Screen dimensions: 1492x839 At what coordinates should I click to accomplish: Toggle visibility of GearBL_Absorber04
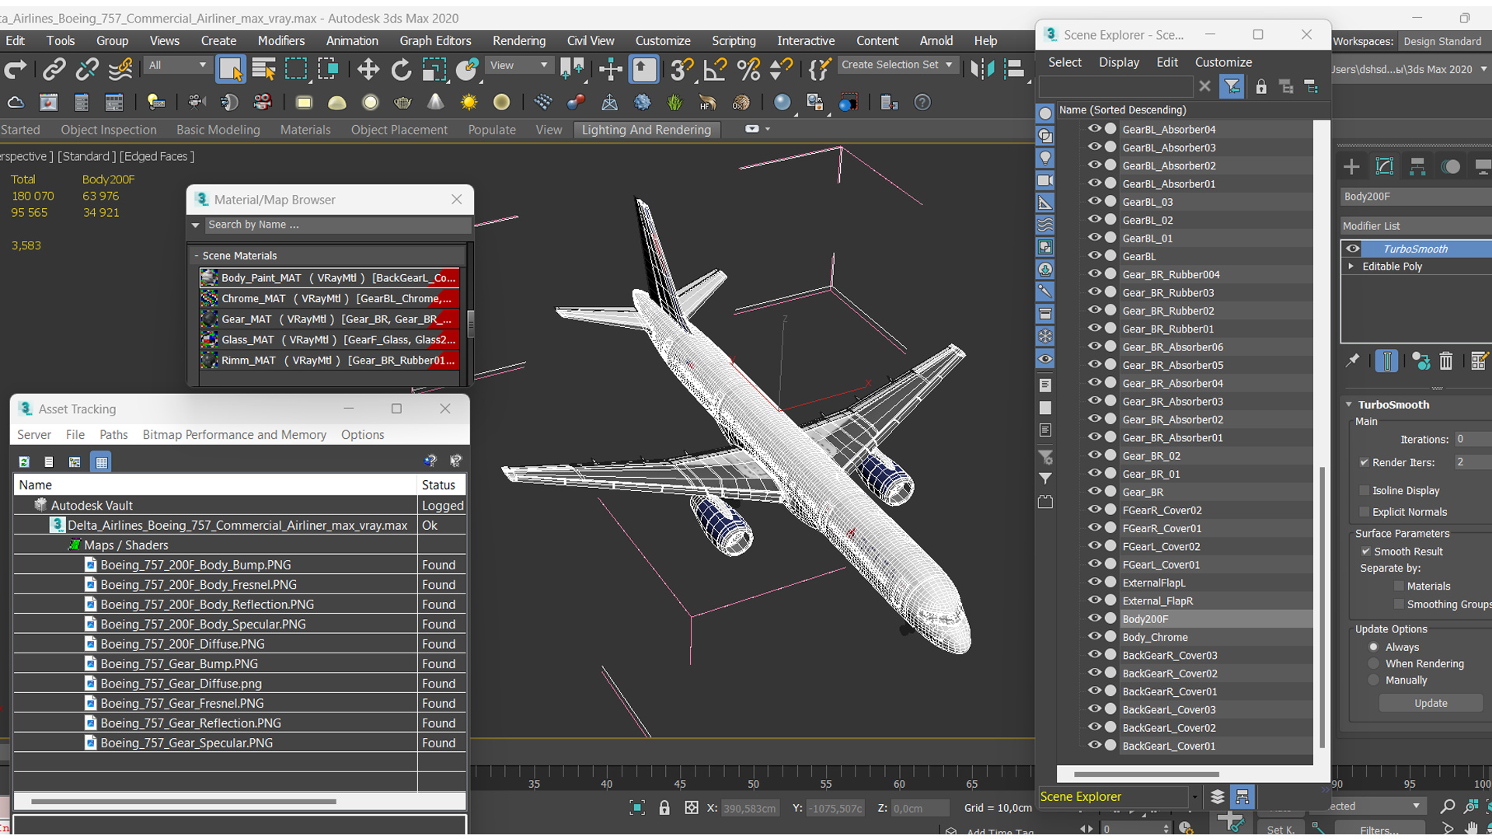click(1095, 129)
